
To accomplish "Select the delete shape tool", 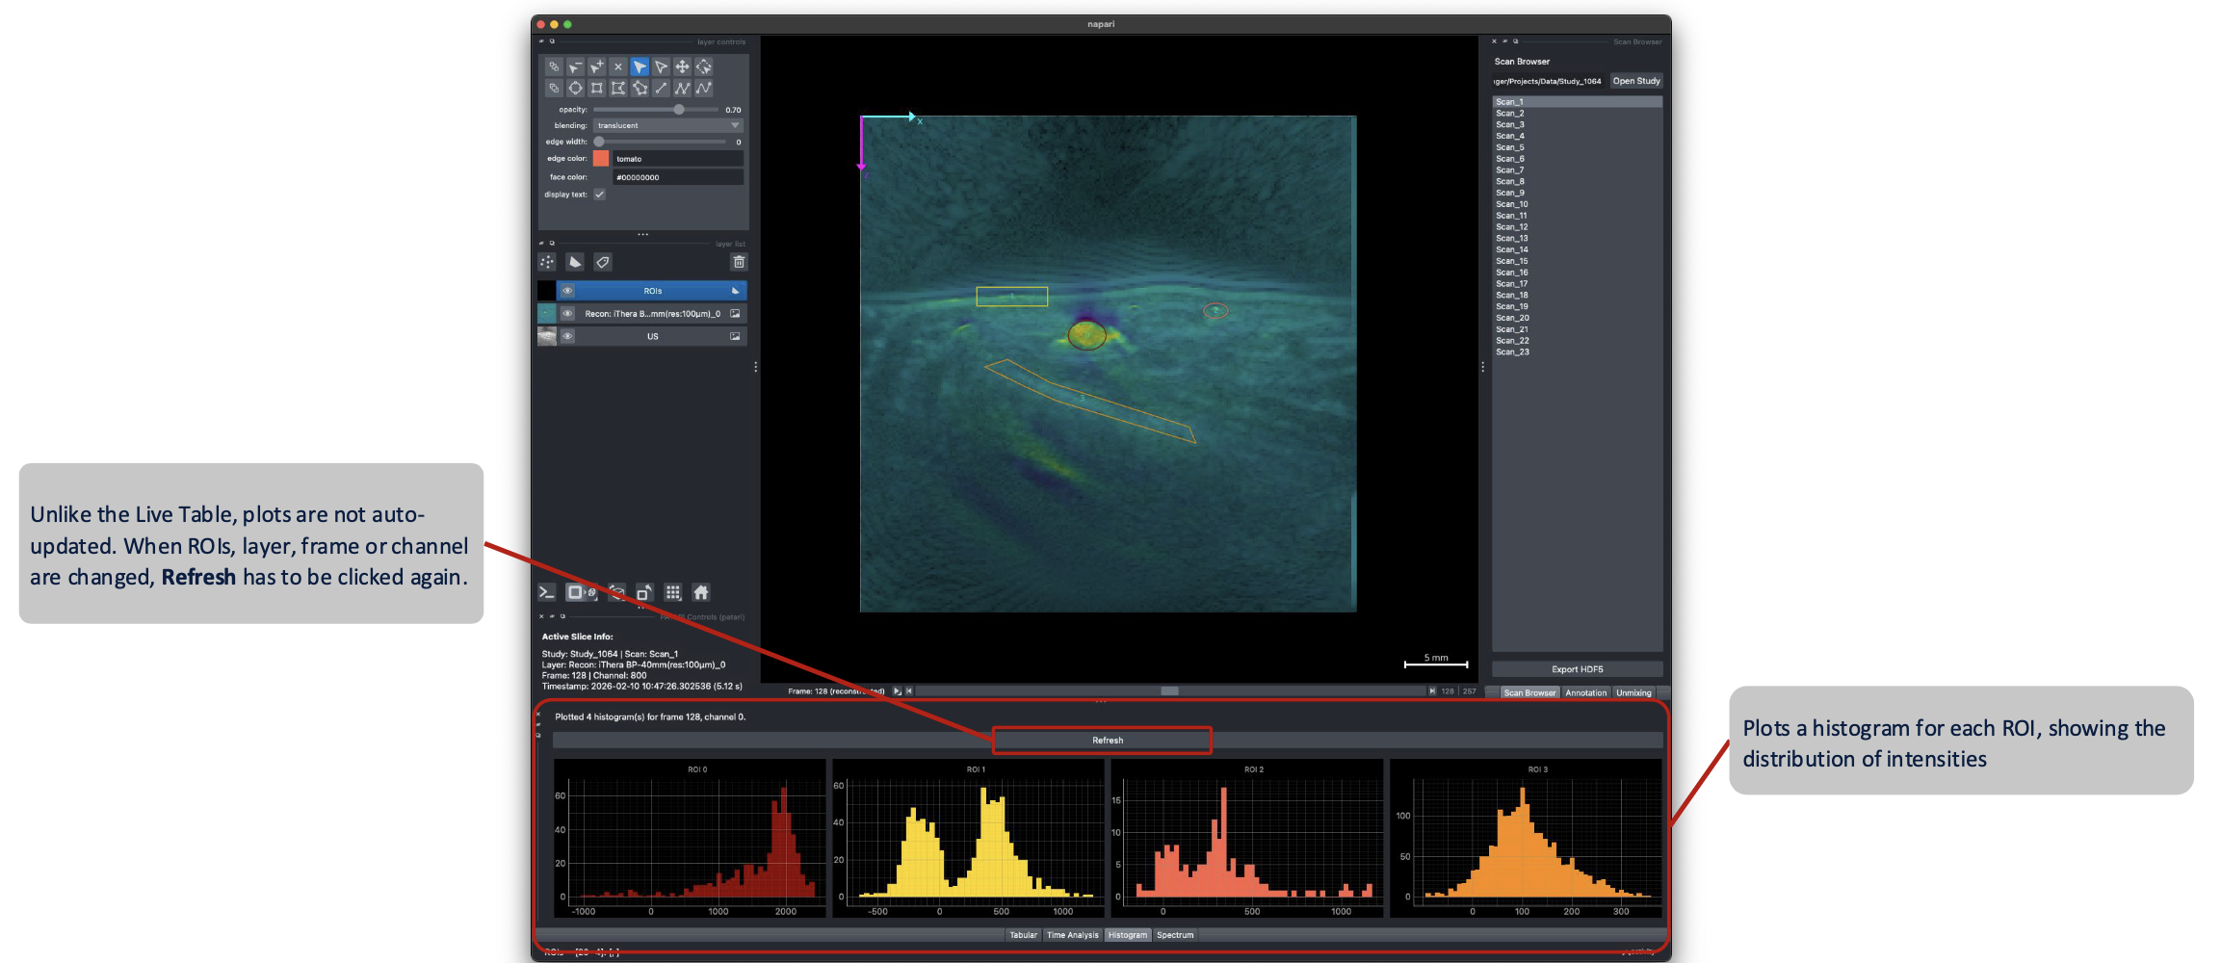I will click(618, 66).
